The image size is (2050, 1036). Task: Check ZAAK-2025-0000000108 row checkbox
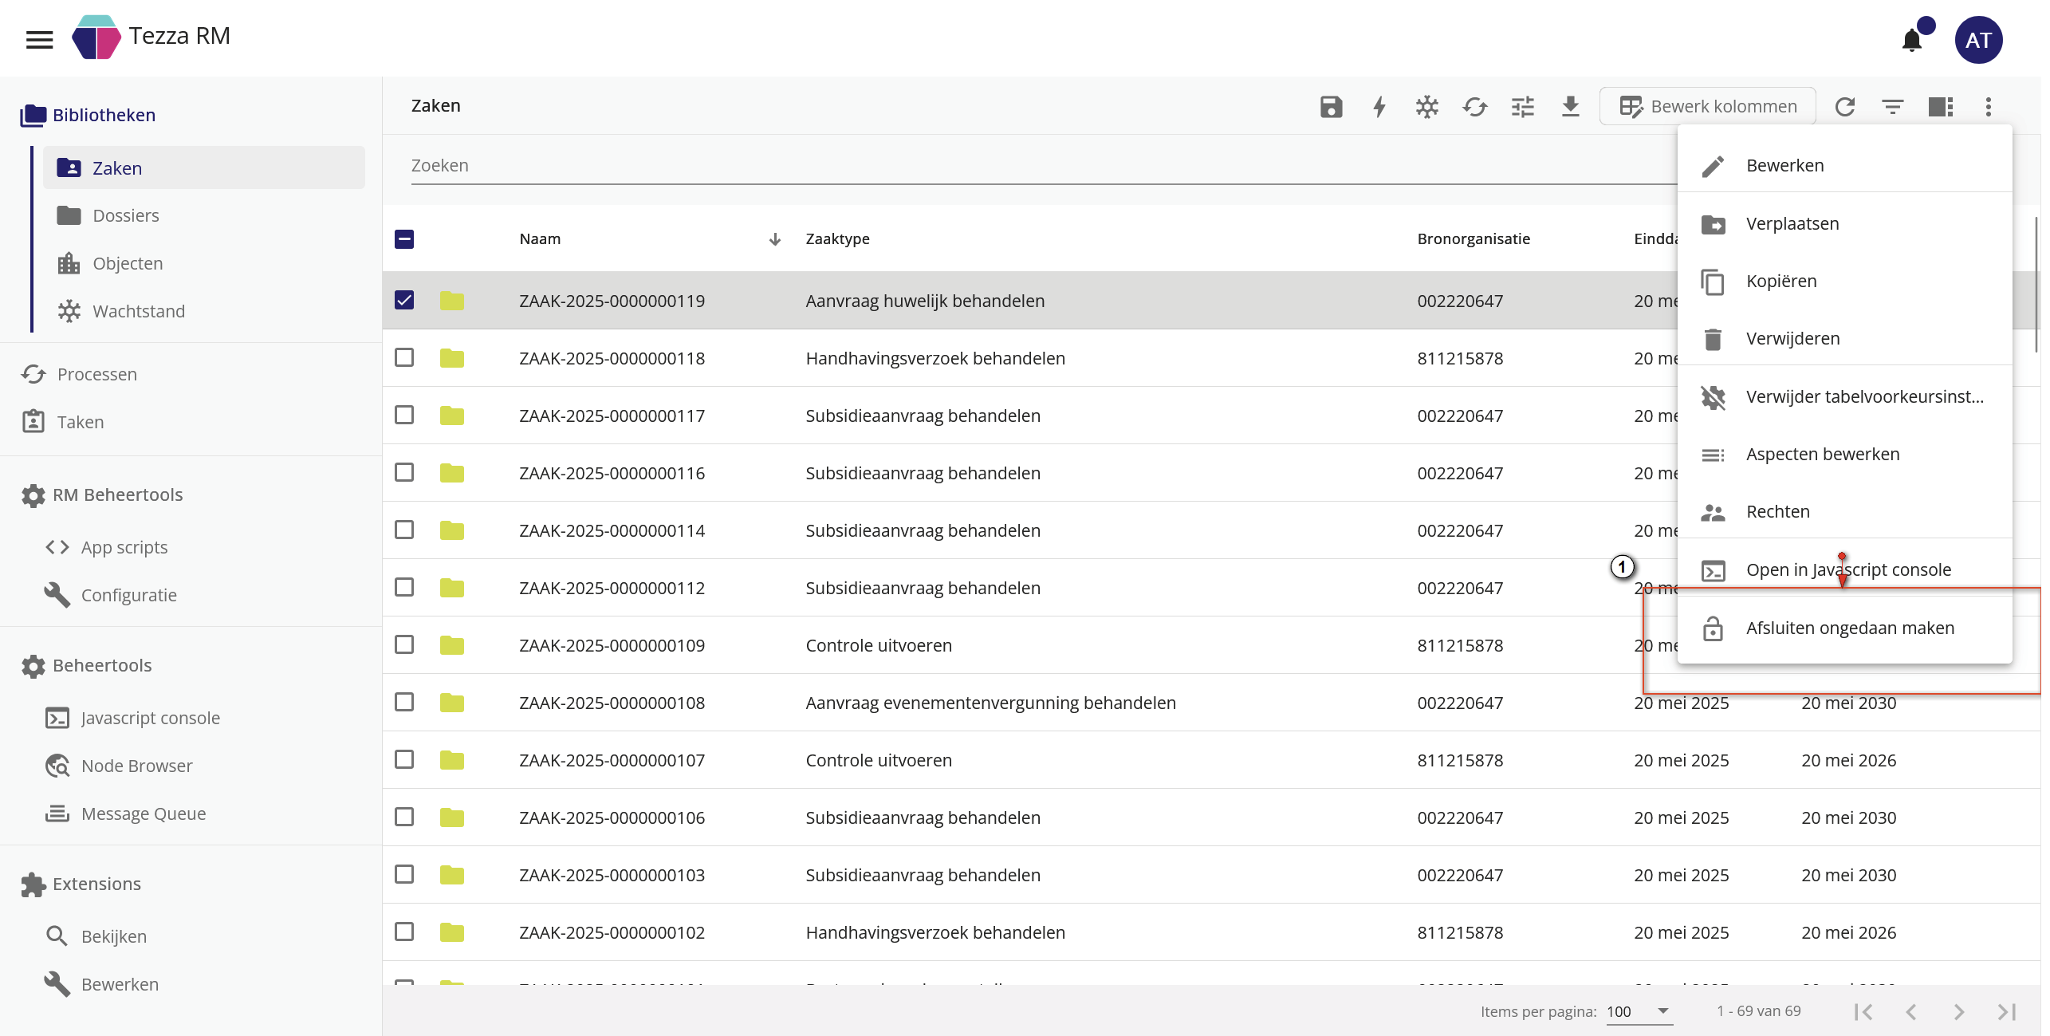(x=404, y=702)
